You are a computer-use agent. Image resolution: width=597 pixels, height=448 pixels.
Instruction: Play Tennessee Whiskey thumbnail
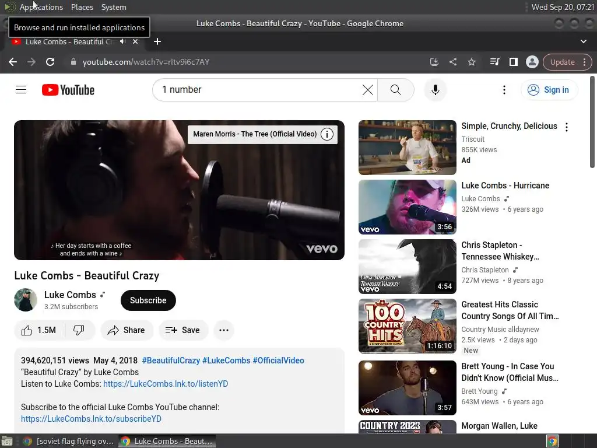click(408, 266)
